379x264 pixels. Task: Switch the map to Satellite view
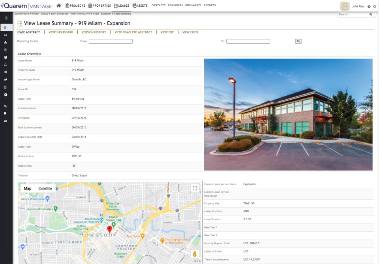(45, 188)
